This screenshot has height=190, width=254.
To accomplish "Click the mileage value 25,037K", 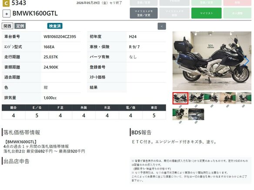I will point(51,57).
